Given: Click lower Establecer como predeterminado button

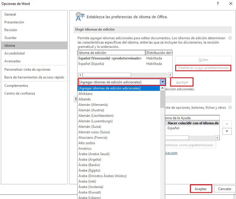Looking at the screenshot, I should 190,145.
